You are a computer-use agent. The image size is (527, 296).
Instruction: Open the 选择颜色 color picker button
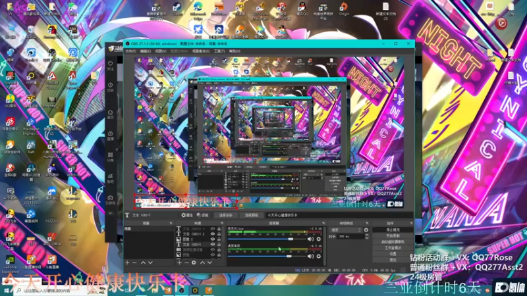click(x=252, y=215)
